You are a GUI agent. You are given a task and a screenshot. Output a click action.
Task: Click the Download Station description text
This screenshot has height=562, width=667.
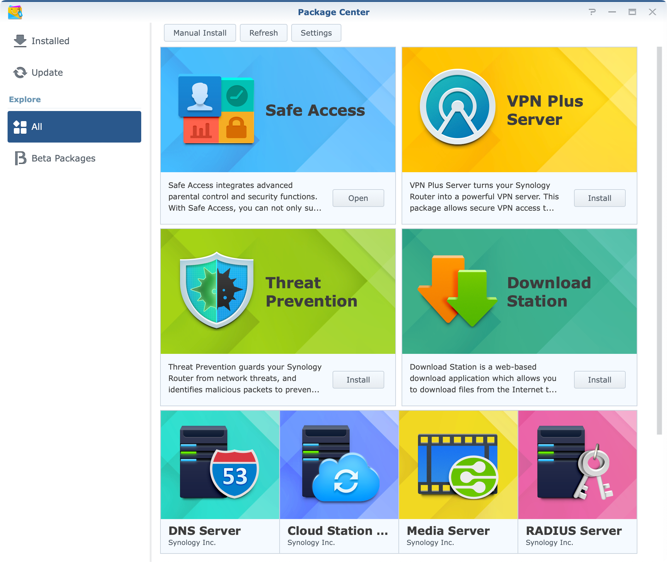(483, 378)
